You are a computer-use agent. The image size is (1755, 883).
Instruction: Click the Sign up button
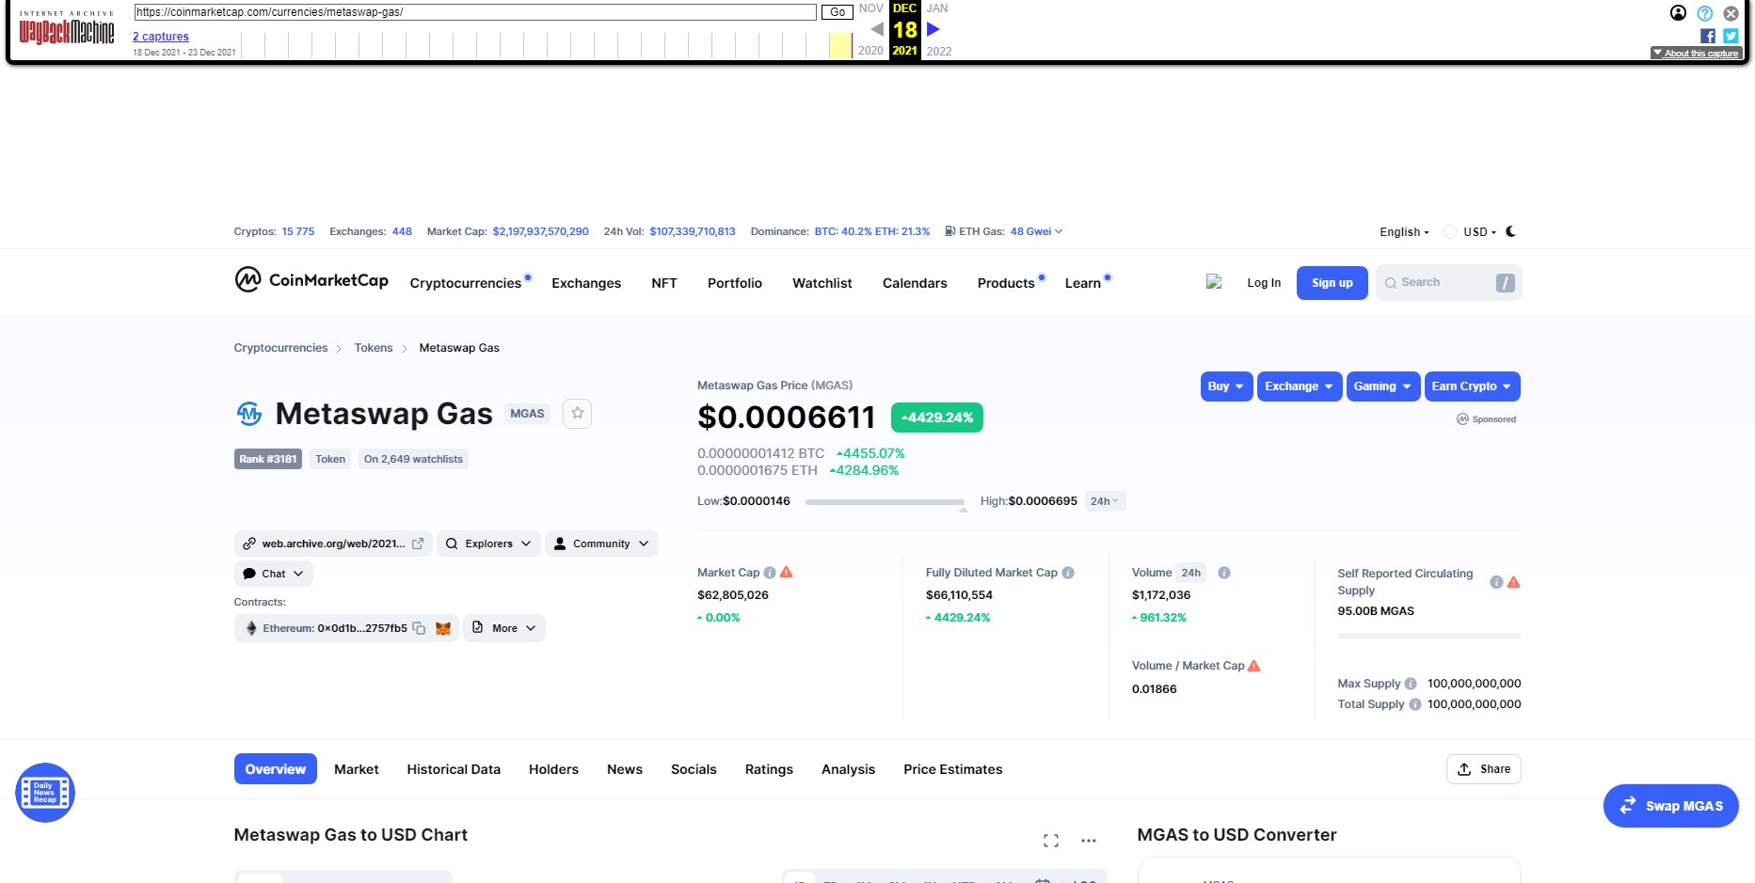(x=1332, y=283)
